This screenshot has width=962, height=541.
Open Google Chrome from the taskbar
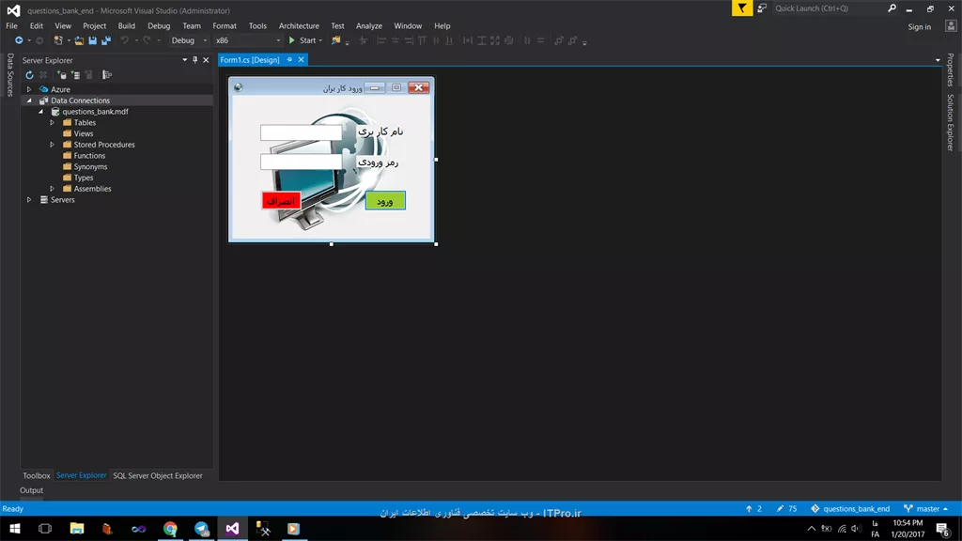coord(170,529)
